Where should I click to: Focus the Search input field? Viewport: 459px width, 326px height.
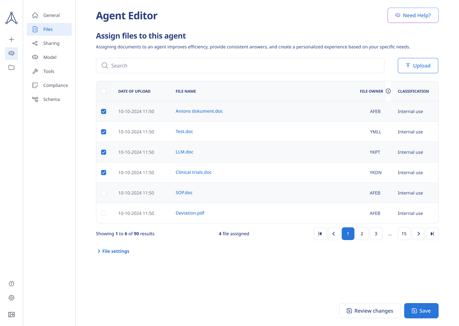(x=240, y=66)
